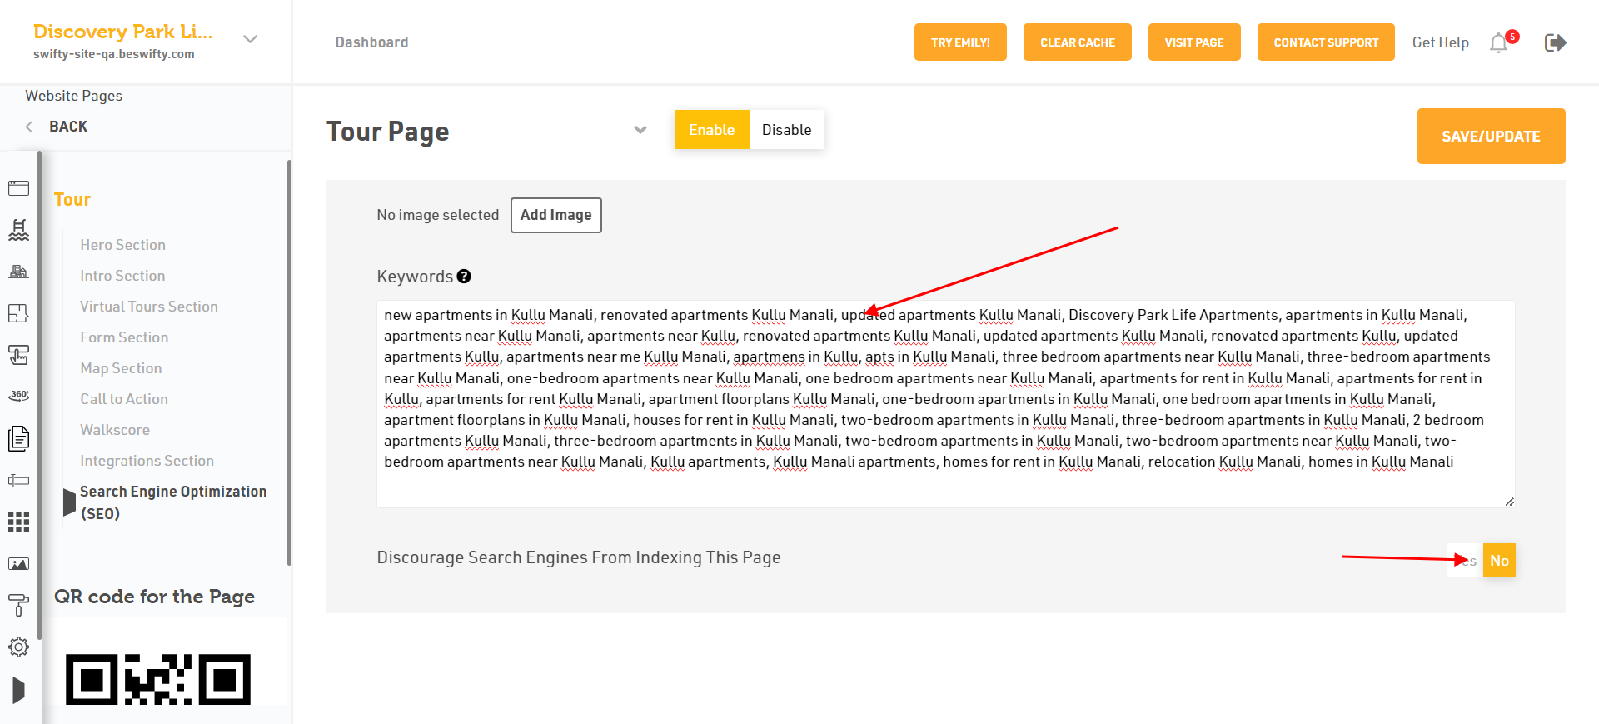Open the paint roller theme icon
Viewport: 1599px width, 724px height.
point(18,606)
